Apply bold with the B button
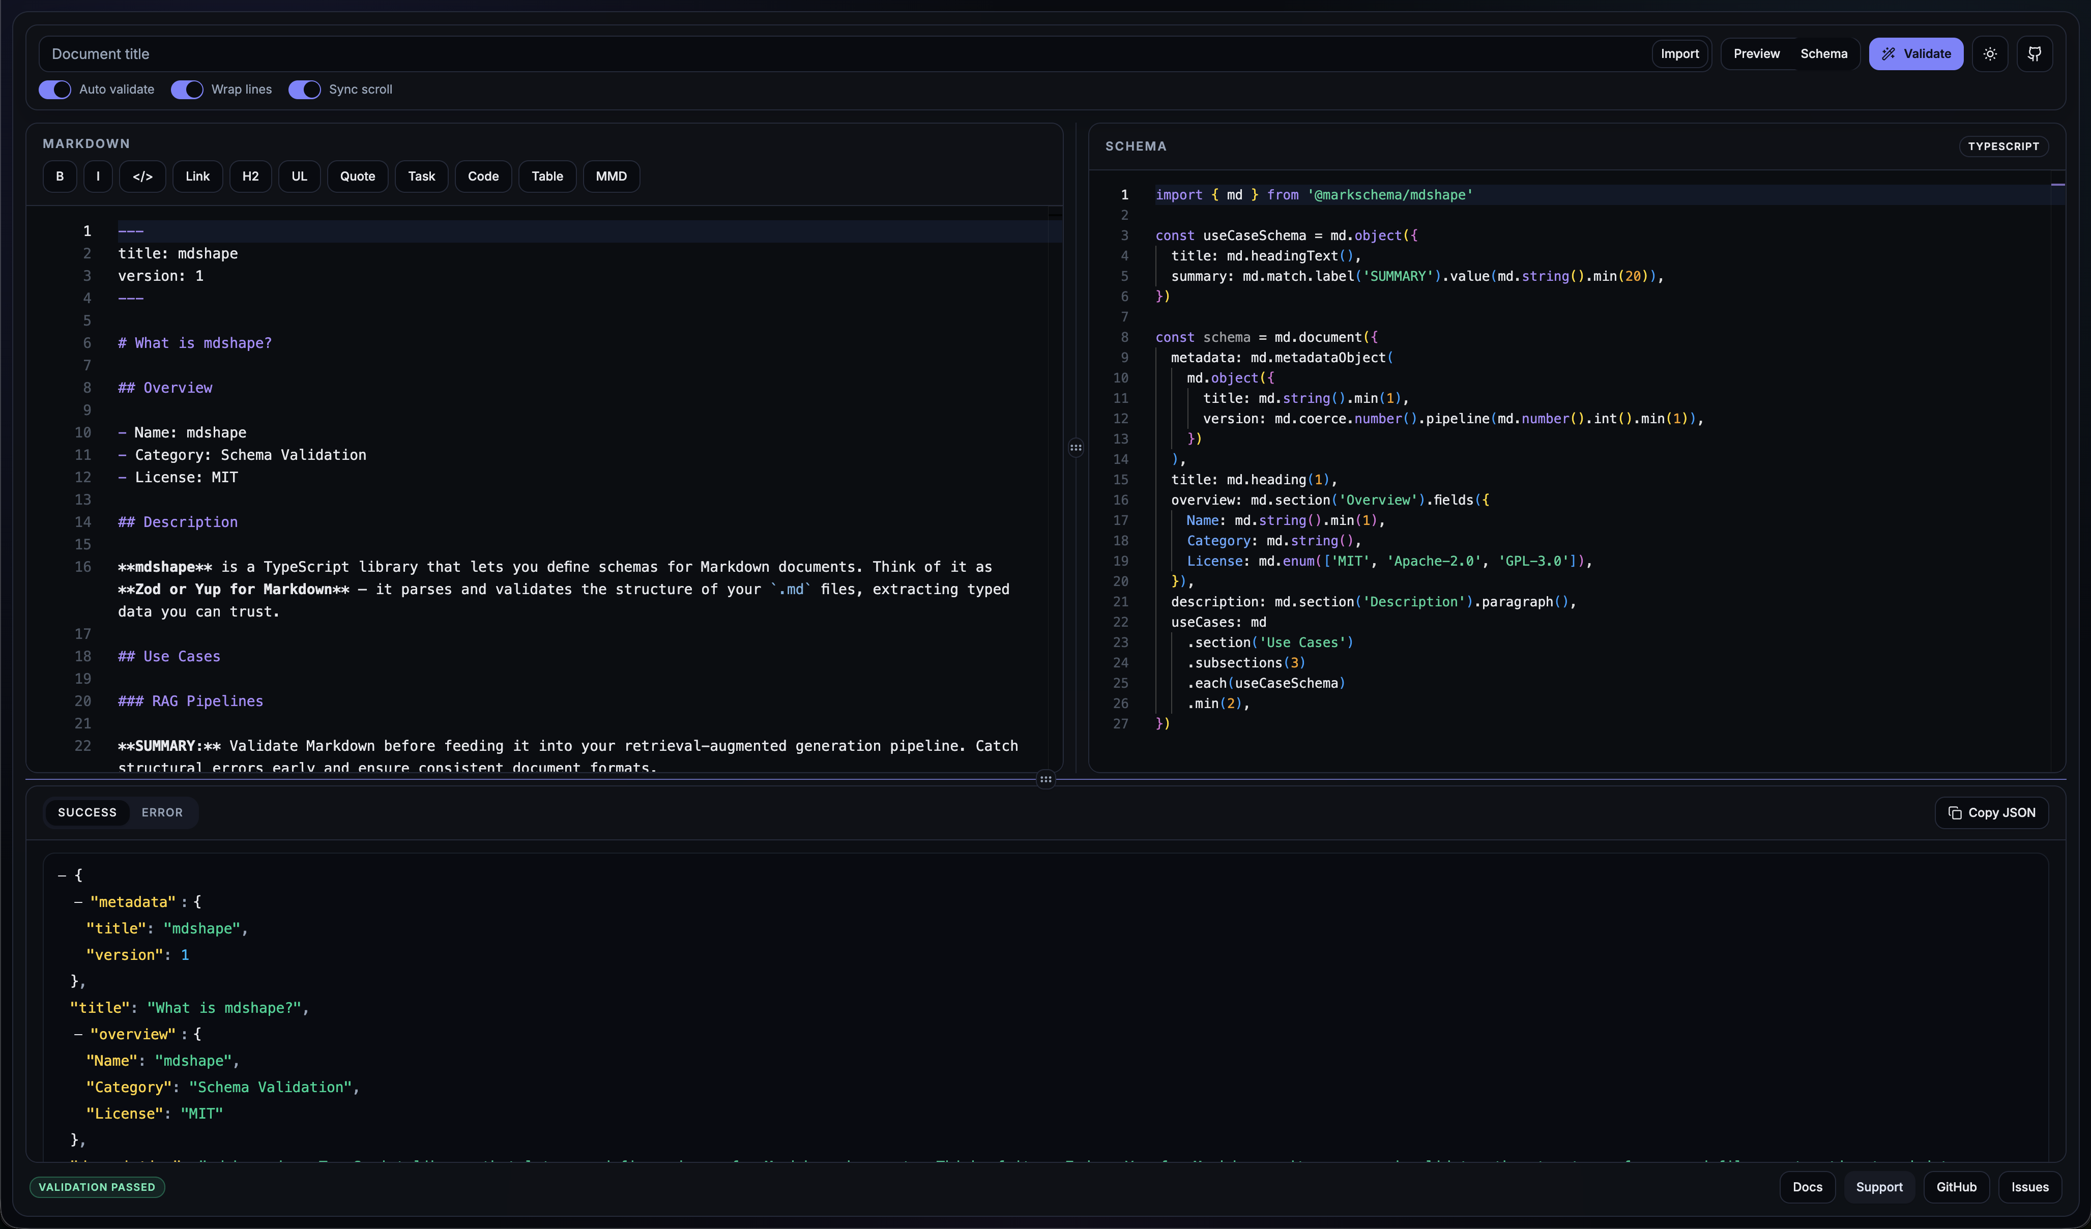The image size is (2091, 1229). click(x=60, y=176)
